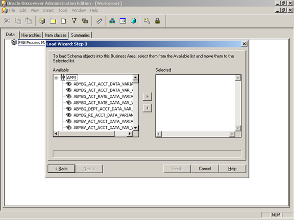The width and height of the screenshot is (294, 220).
Task: Click the Summary download-arrow toolbar icon
Action: point(123,21)
